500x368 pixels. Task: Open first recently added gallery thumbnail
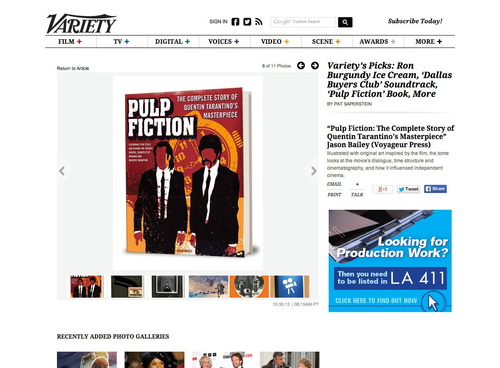point(87,360)
